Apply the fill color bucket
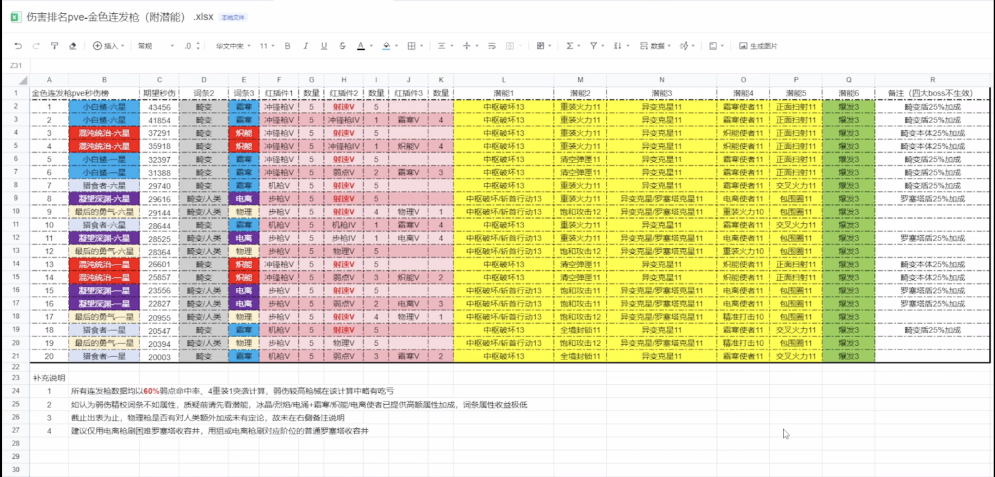This screenshot has height=477, width=995. [386, 46]
